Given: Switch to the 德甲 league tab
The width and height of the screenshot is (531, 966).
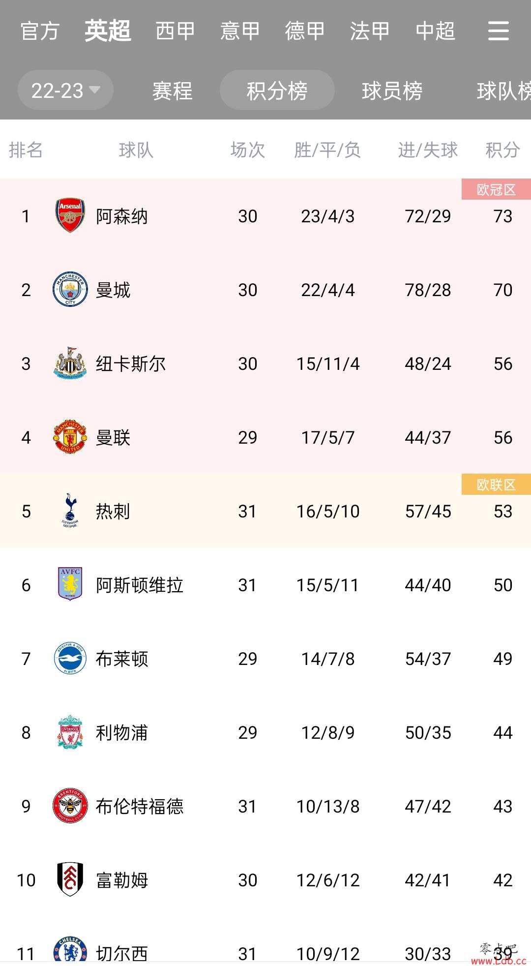Looking at the screenshot, I should pos(305,31).
